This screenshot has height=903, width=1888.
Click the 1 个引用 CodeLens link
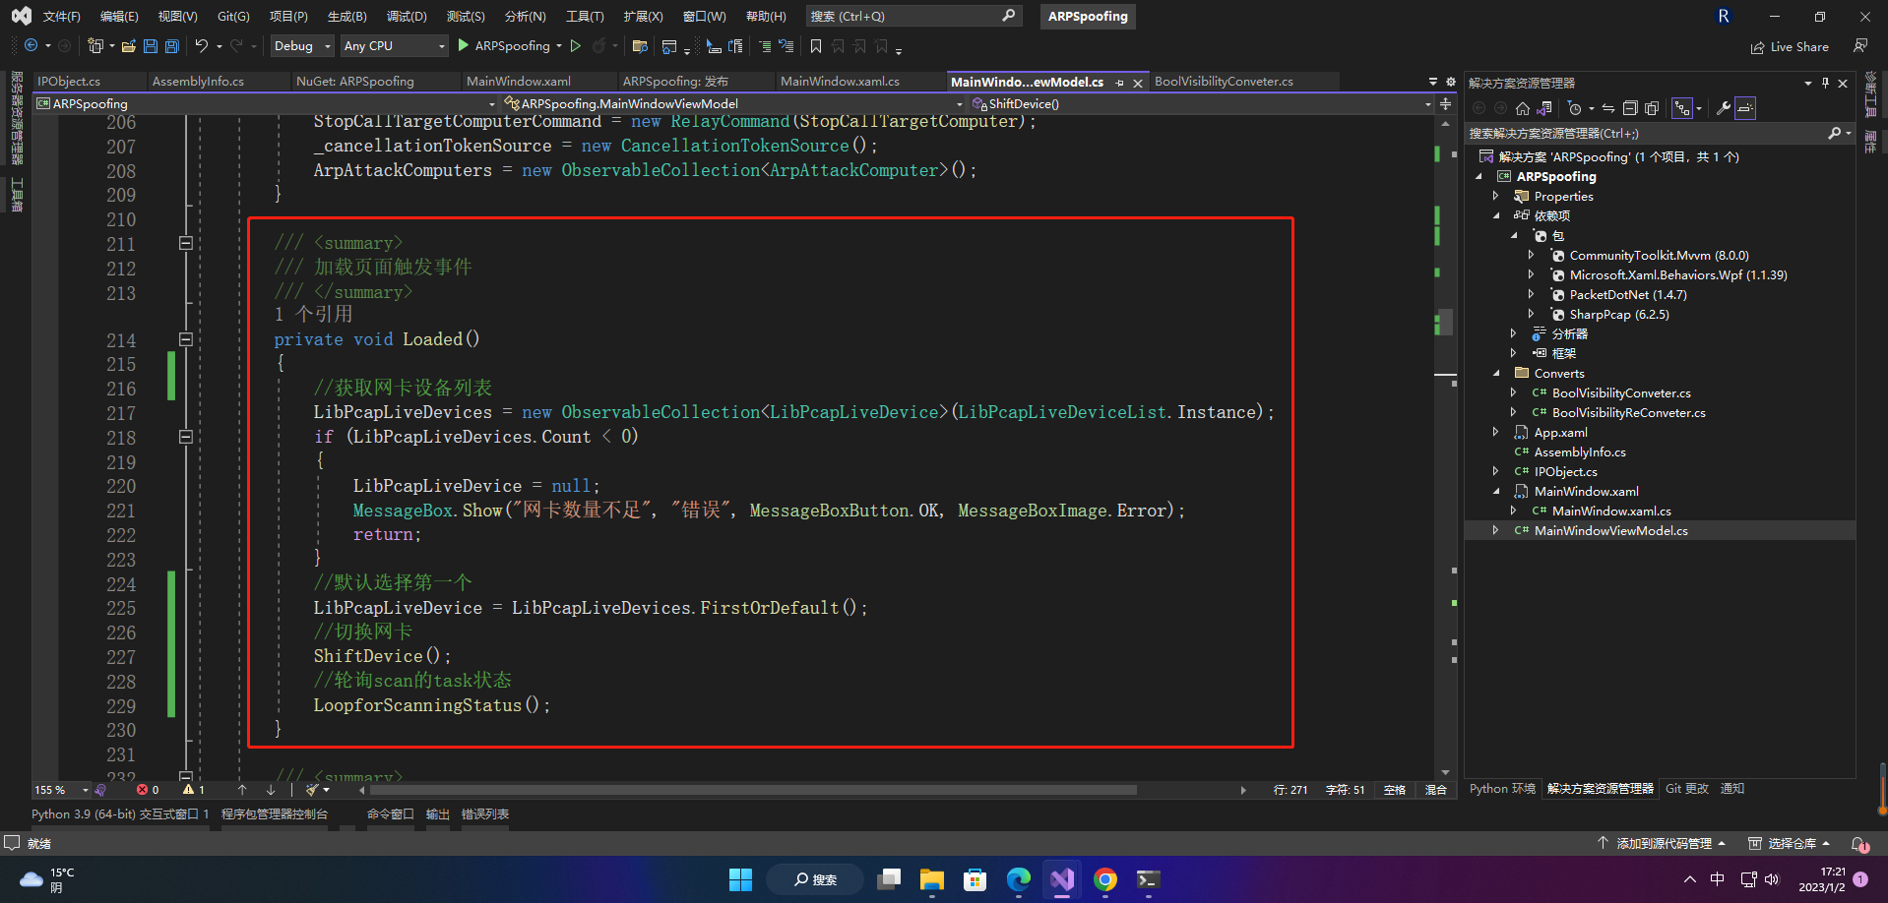[x=313, y=314]
